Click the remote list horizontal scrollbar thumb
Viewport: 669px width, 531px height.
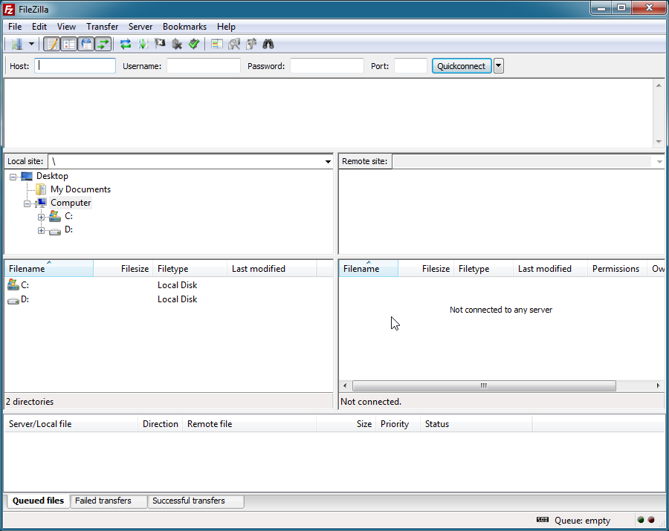(484, 385)
